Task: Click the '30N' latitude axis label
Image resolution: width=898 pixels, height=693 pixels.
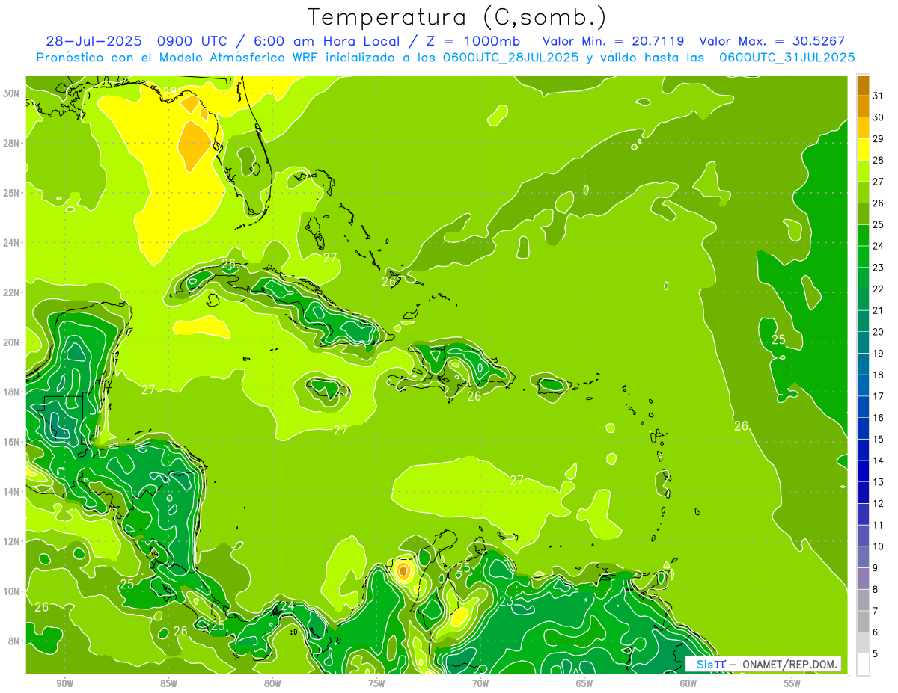Action: (13, 93)
